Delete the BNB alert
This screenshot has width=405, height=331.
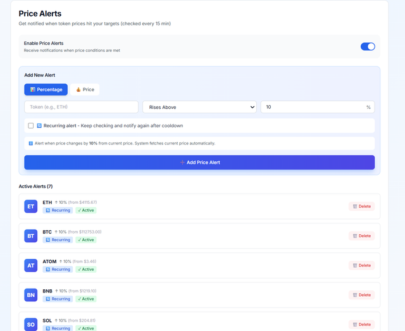tap(361, 295)
